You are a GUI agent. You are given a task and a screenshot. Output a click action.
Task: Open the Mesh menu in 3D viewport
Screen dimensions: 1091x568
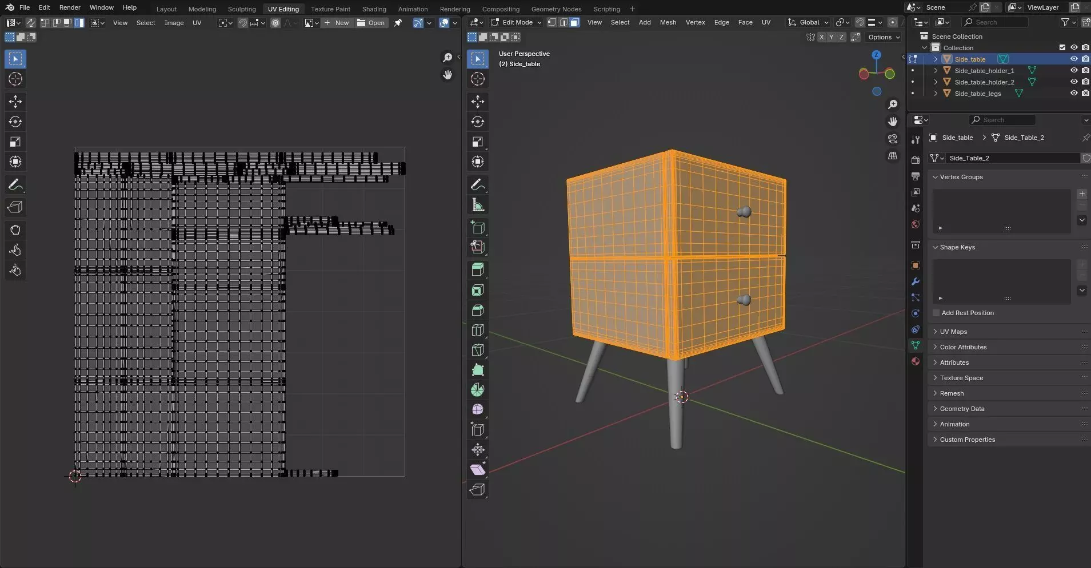tap(668, 22)
